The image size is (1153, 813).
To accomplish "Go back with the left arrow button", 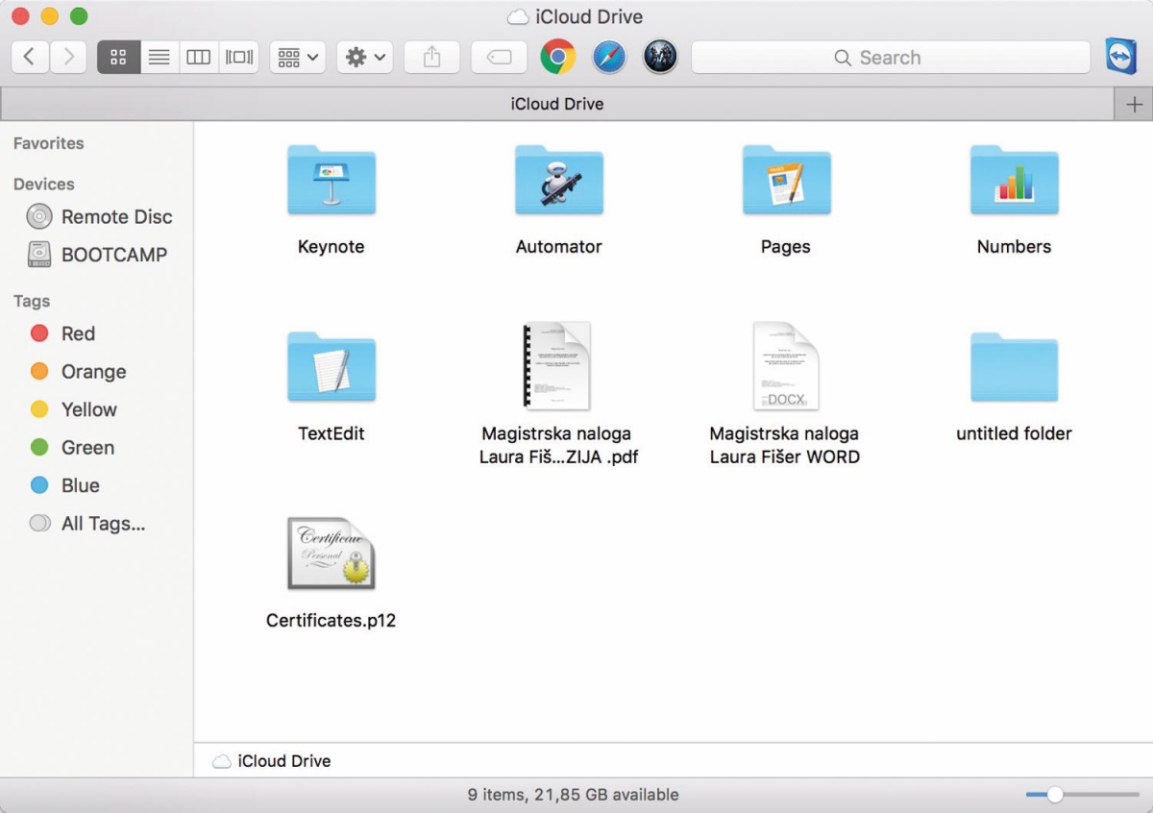I will click(30, 57).
